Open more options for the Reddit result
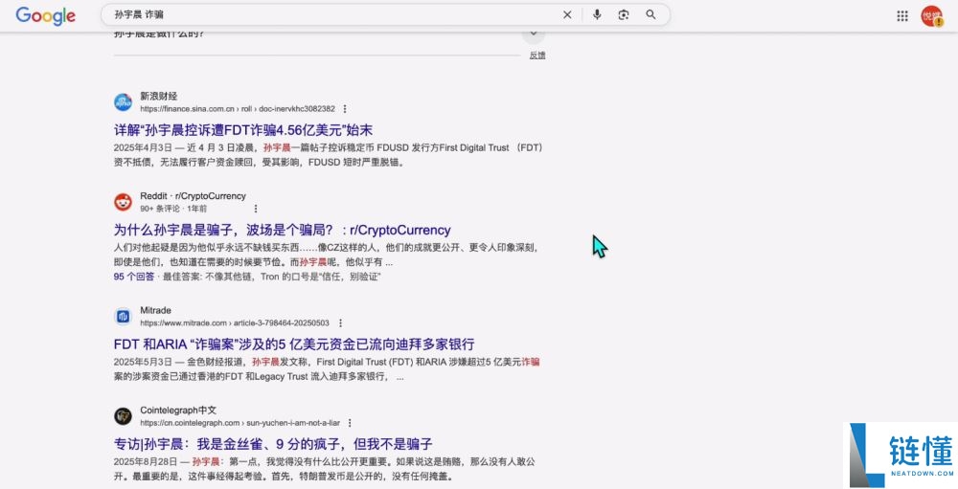Screen dimensions: 958x489 (256, 209)
